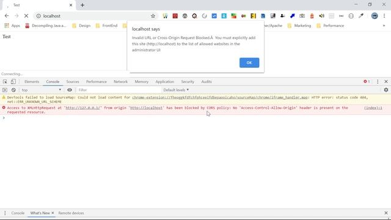Open site information icon in address bar

38,16
